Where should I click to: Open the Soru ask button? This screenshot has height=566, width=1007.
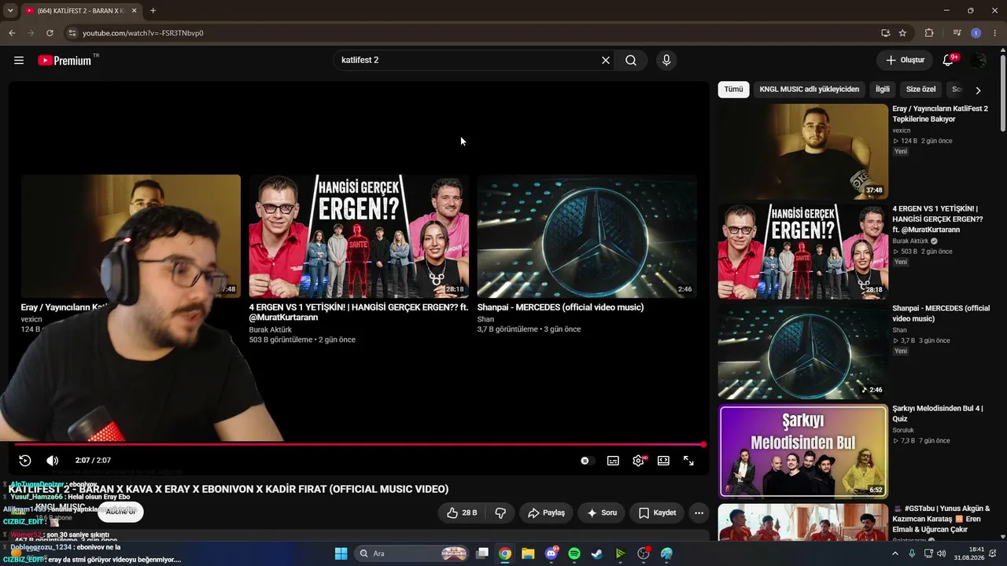[602, 513]
